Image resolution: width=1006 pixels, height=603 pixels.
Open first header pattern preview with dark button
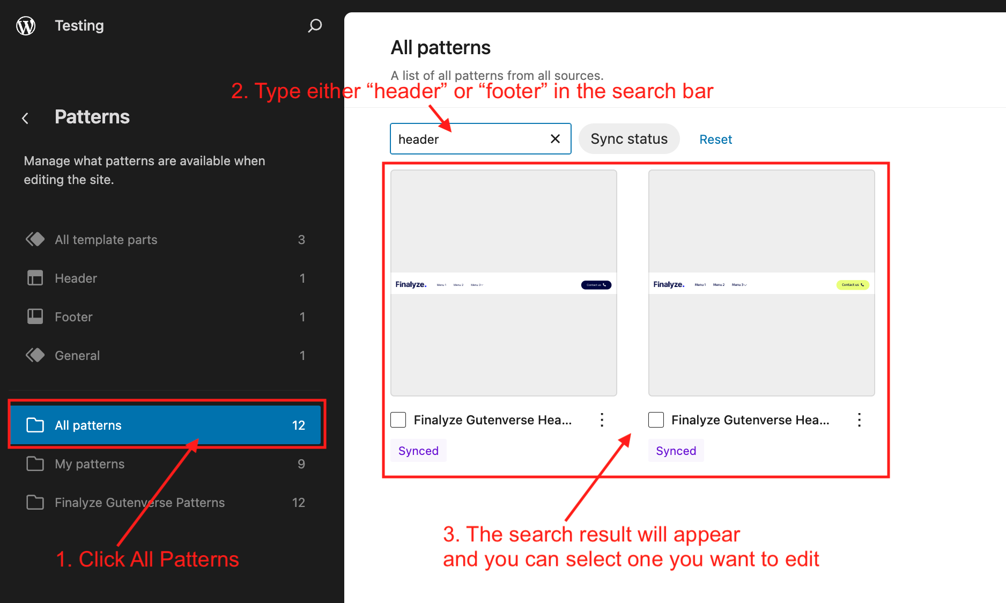click(504, 283)
